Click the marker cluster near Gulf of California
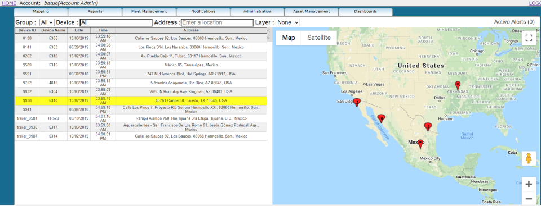 pyautogui.click(x=381, y=118)
